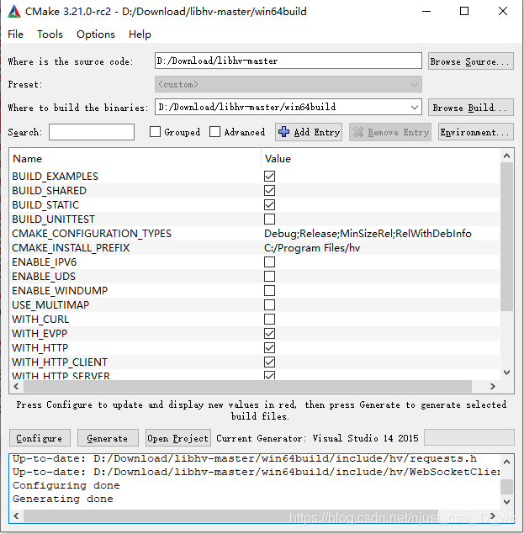Uncheck WITH_HTTP_CLIENT checkbox
The image size is (524, 534).
tap(269, 362)
